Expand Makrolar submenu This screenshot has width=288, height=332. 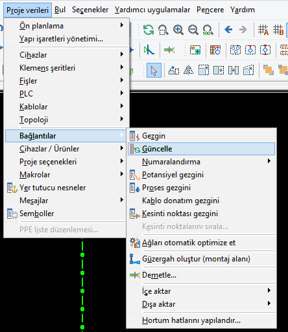(66, 175)
